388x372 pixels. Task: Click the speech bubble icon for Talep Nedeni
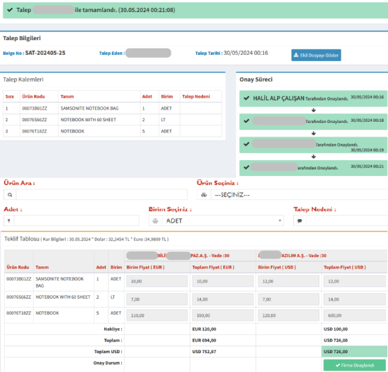[x=300, y=221]
